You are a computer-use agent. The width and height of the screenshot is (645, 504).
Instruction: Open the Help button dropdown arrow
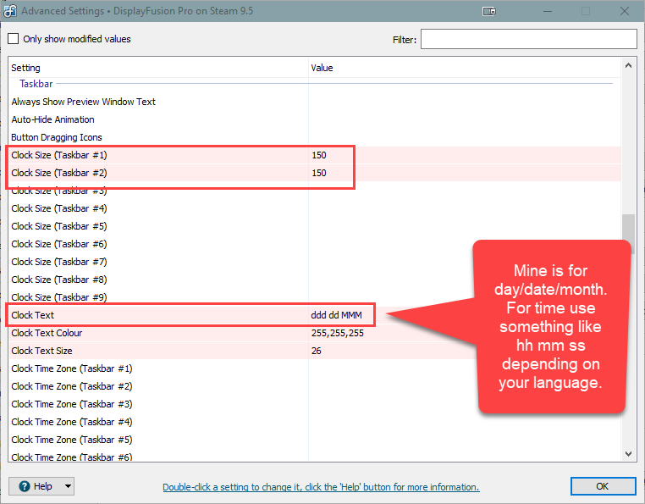point(67,486)
